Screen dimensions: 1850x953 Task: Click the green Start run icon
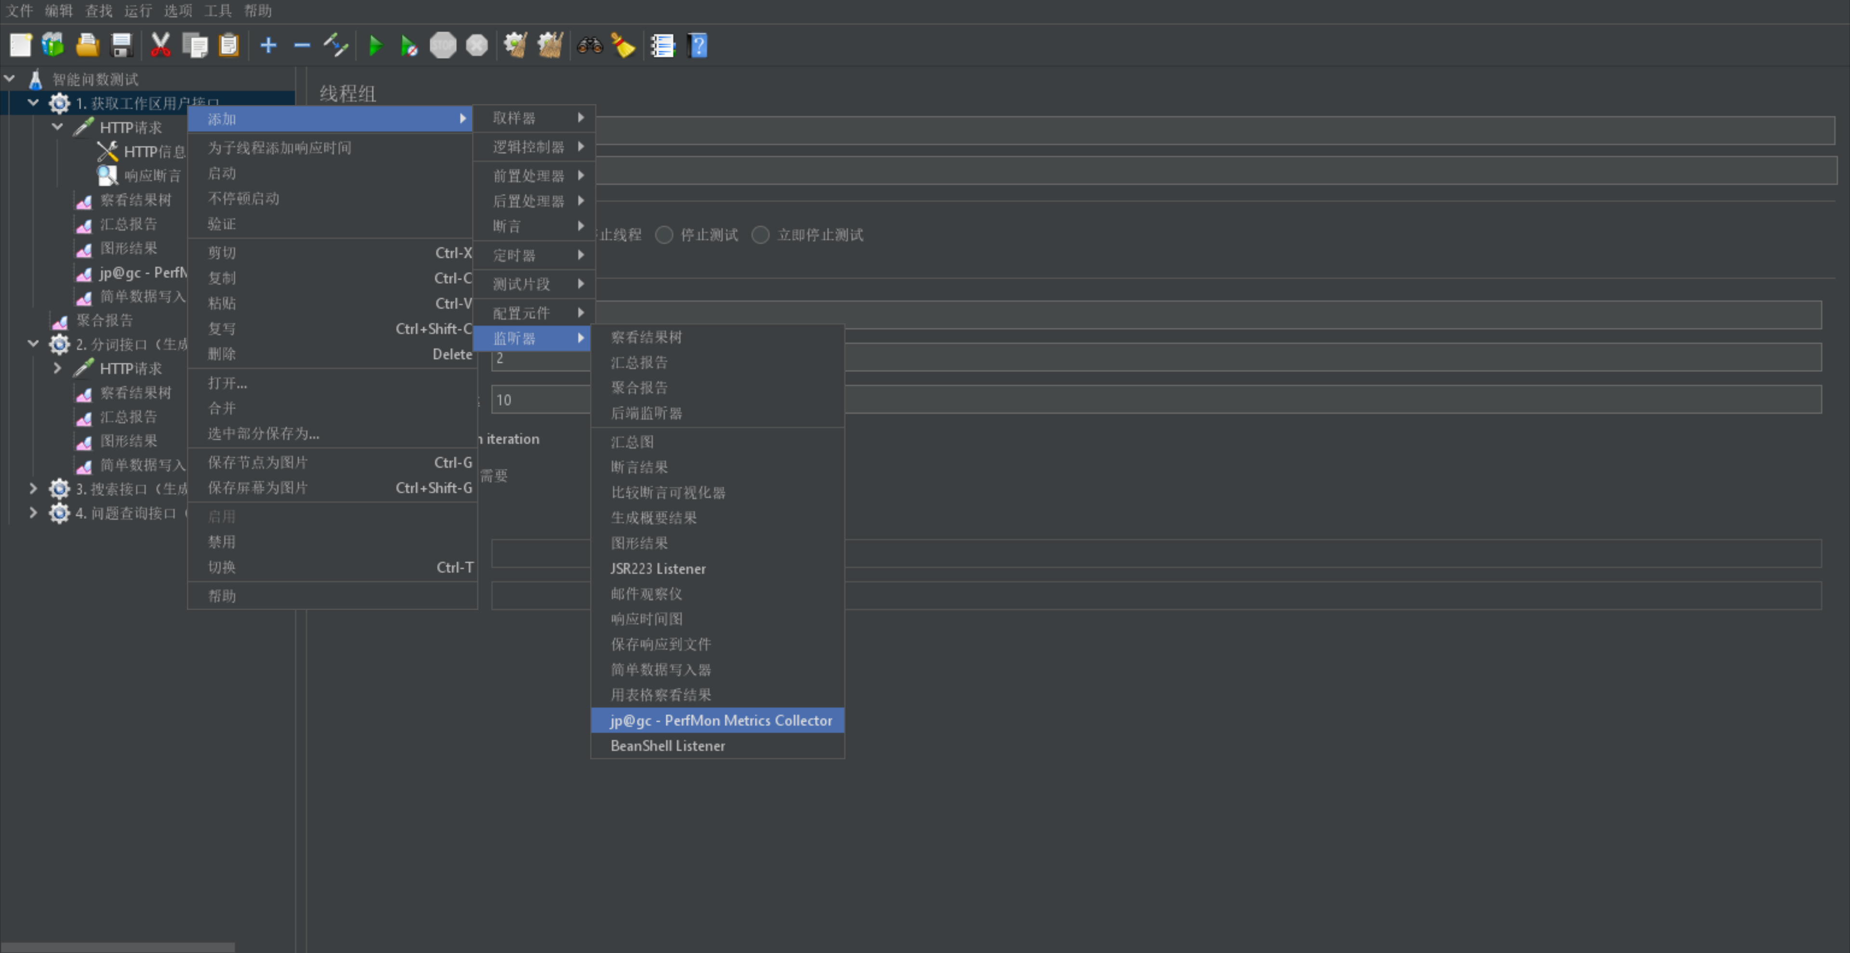pos(375,45)
